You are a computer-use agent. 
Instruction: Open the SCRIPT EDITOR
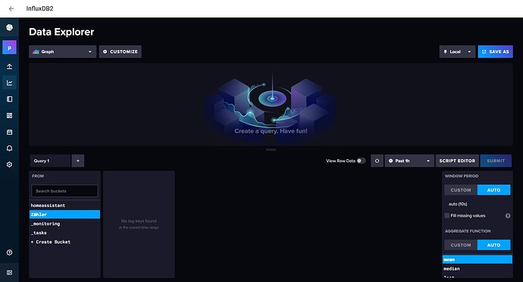pyautogui.click(x=457, y=161)
